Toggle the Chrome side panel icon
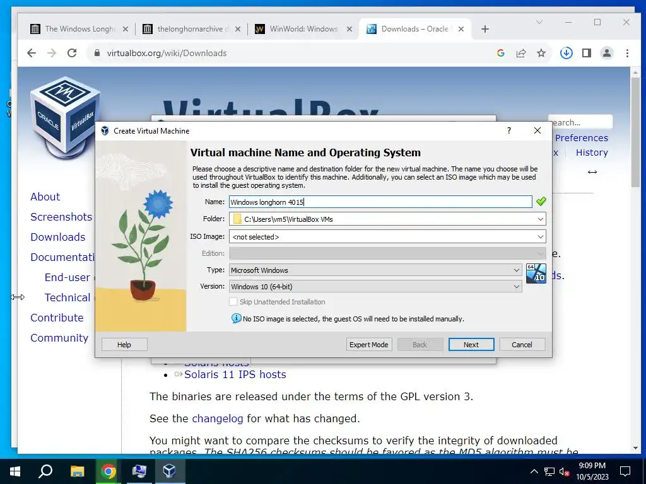 point(586,53)
